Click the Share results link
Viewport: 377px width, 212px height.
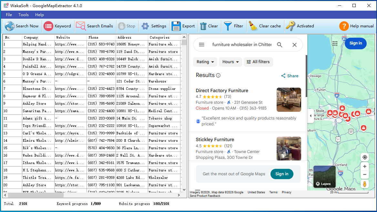click(290, 76)
